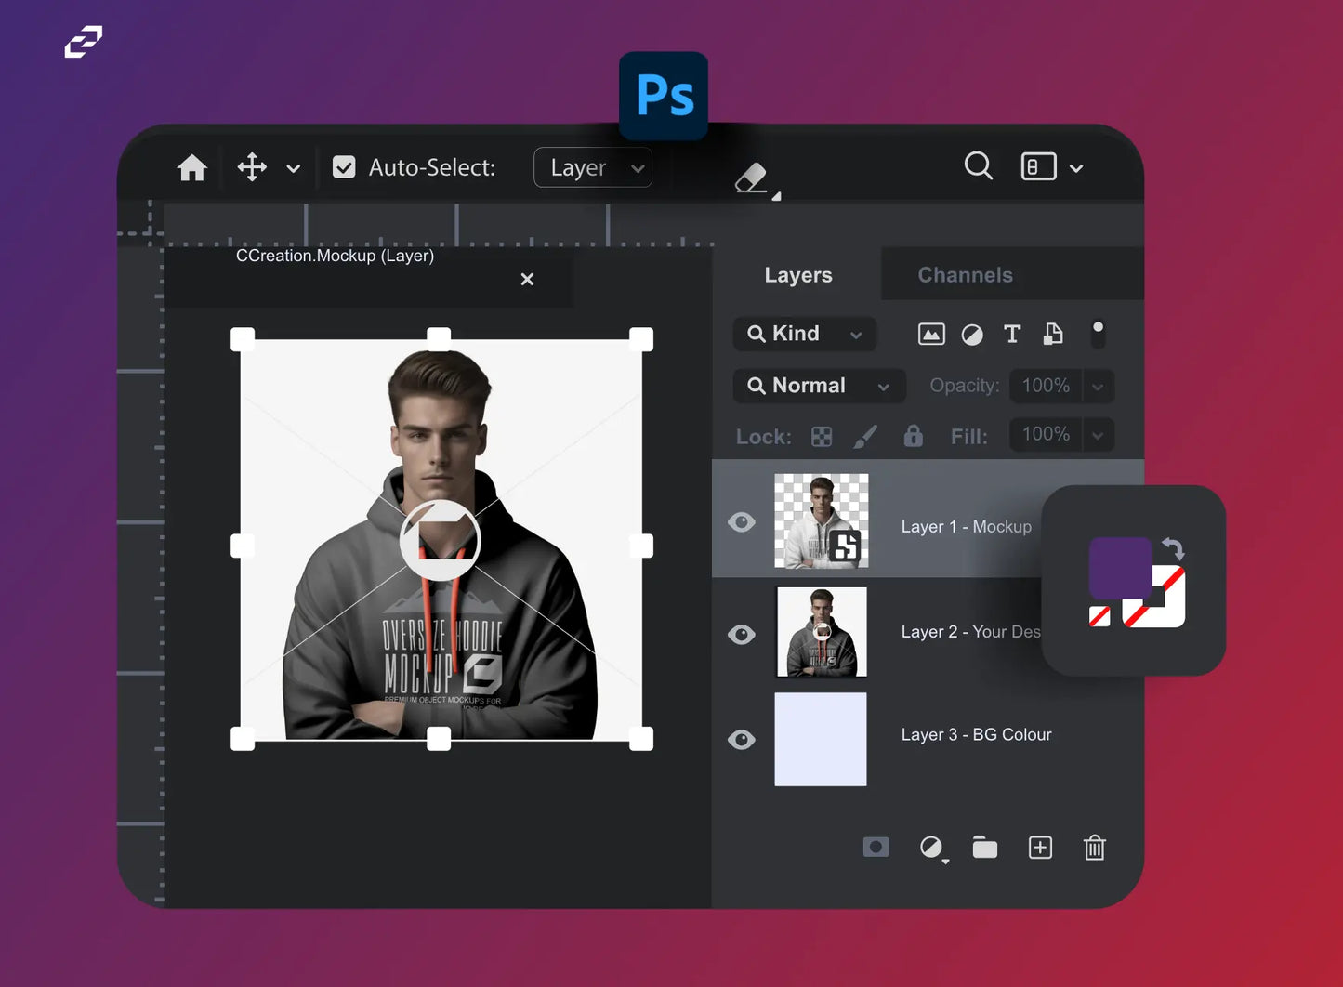Viewport: 1343px width, 987px height.
Task: Lock layer with the padlock icon
Action: coord(913,436)
